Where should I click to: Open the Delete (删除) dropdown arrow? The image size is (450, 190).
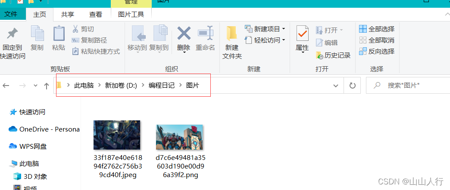(184, 52)
